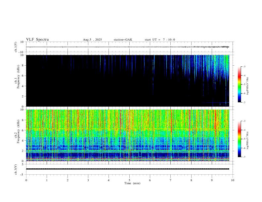Click the yellow band near 6 kHz in ch.2
Image resolution: width=262 pixels, height=202 pixels.
pyautogui.click(x=127, y=129)
